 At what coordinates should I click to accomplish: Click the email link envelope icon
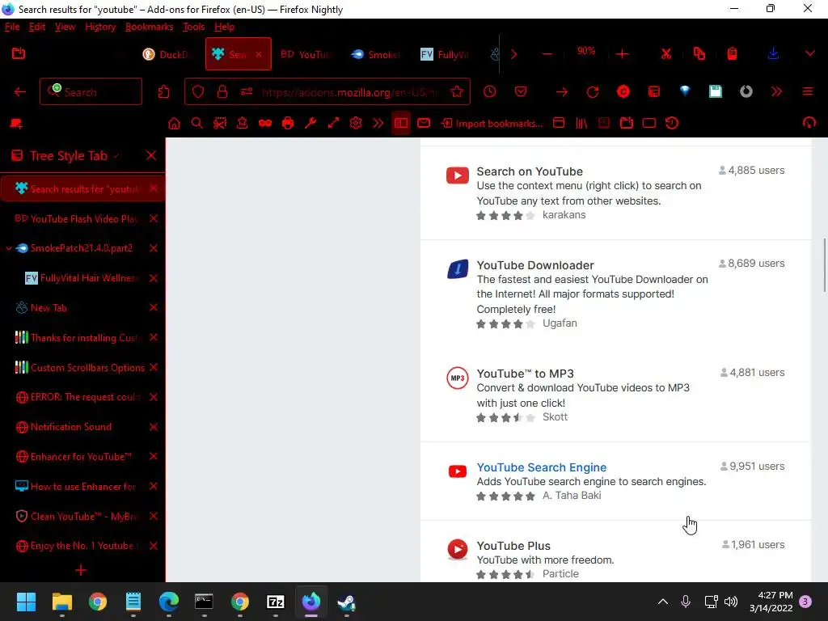pos(424,124)
